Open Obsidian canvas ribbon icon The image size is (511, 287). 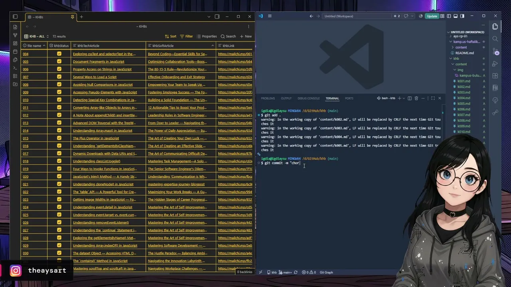click(x=15, y=43)
